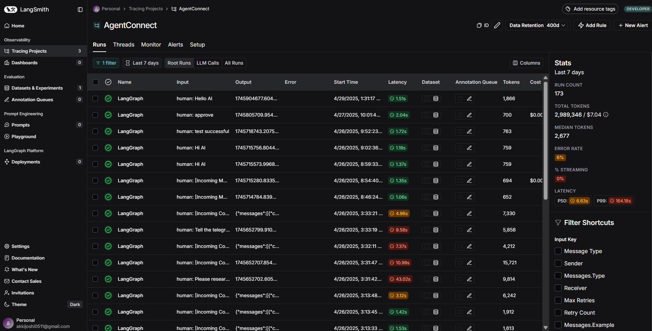Click Add Rule button

click(592, 25)
